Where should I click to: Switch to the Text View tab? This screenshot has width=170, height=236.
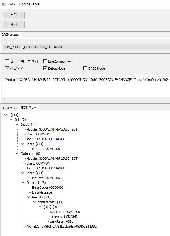pyautogui.click(x=10, y=108)
